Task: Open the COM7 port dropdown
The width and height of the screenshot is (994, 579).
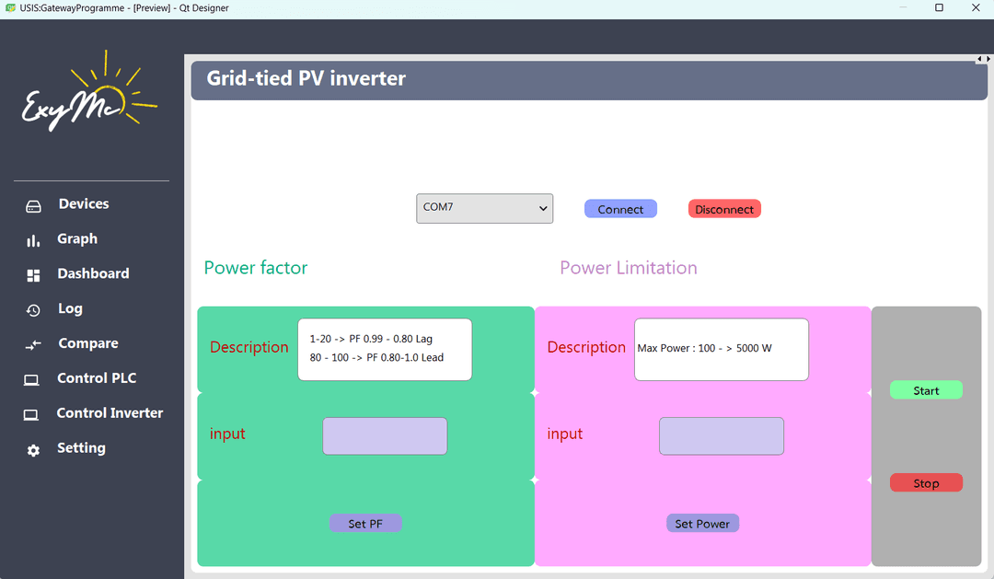Action: (484, 208)
